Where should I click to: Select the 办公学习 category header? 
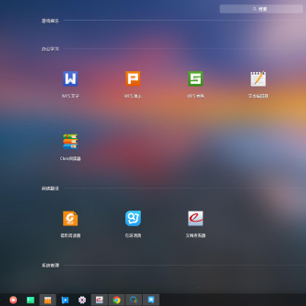click(x=50, y=49)
